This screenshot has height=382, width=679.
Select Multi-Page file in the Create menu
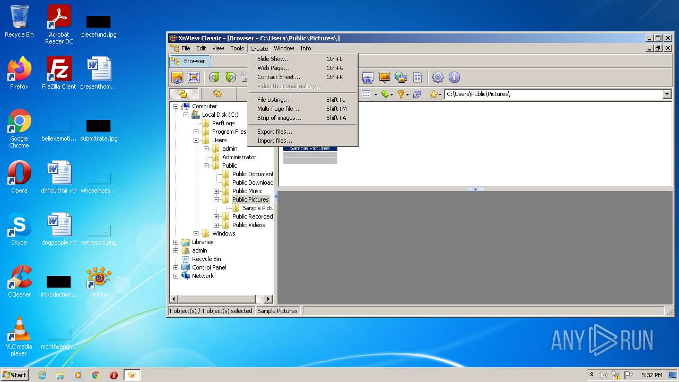pos(278,109)
